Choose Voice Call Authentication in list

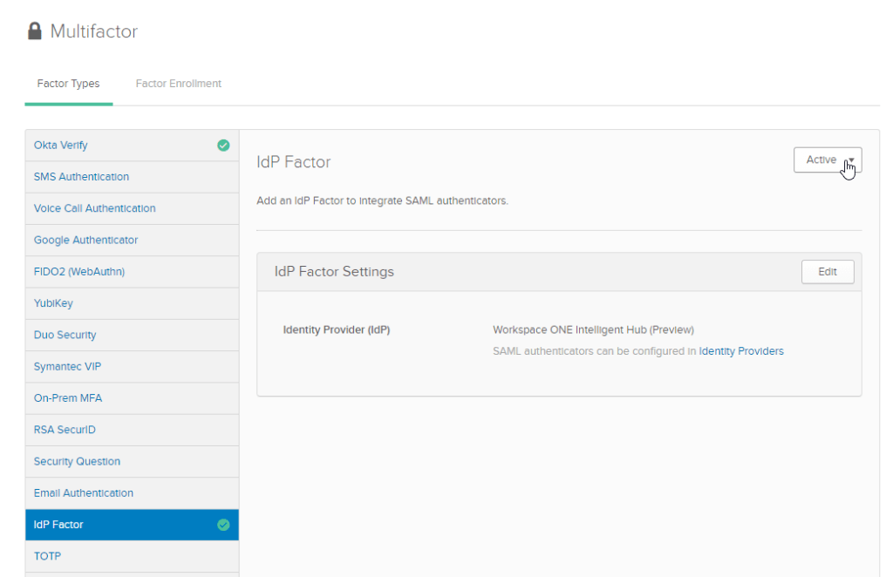pos(94,208)
